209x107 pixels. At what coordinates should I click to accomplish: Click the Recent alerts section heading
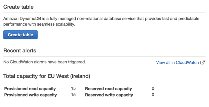(x=20, y=50)
